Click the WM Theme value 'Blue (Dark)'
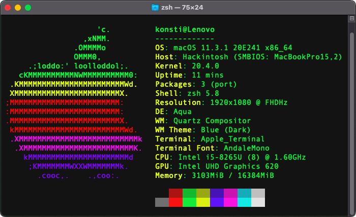356x217 pixels. (x=226, y=130)
